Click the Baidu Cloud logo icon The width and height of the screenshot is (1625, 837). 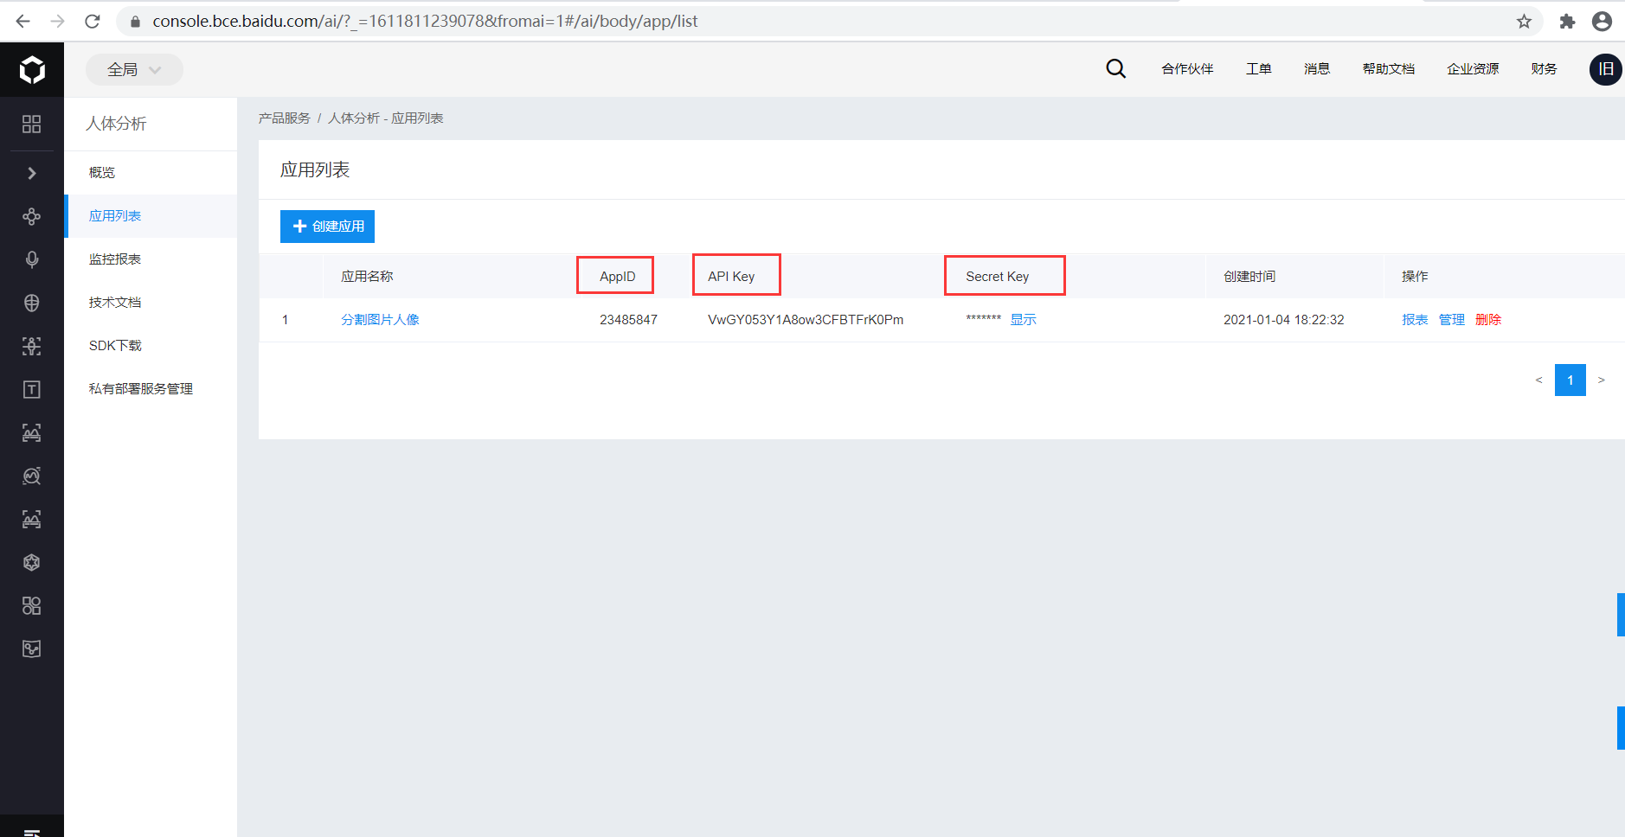tap(32, 69)
